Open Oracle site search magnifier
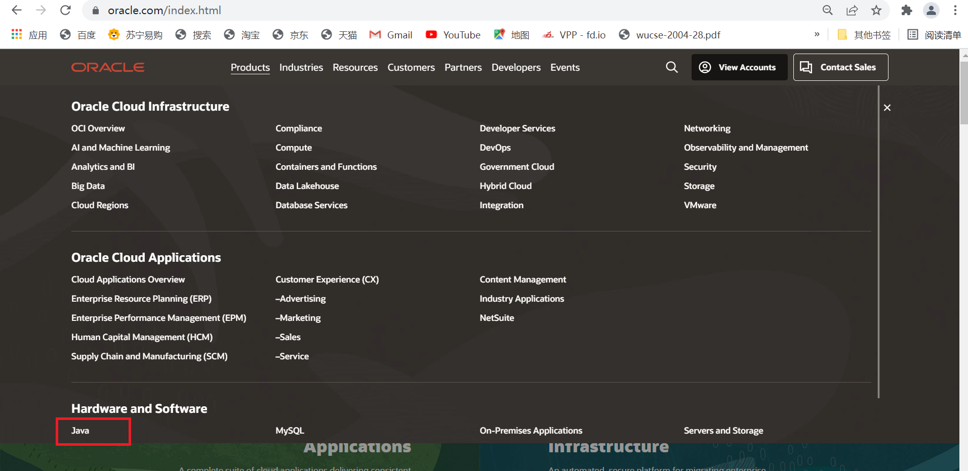Screen dimensions: 968x471 click(x=672, y=67)
